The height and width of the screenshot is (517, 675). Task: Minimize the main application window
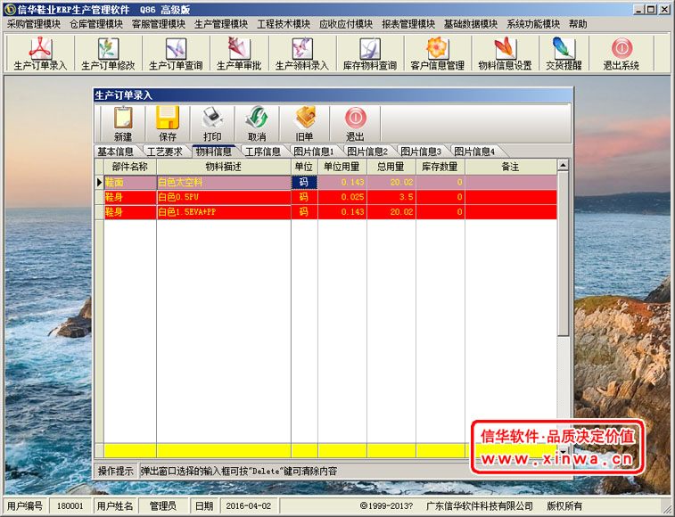(639, 10)
